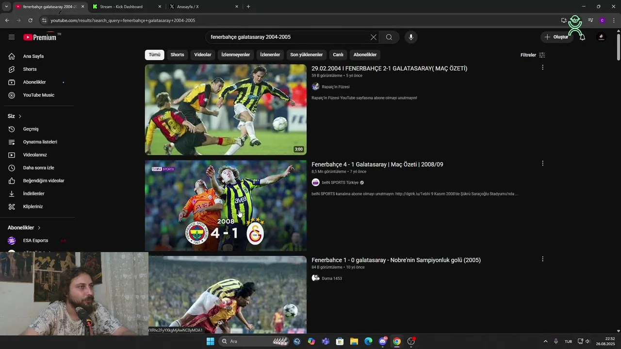
Task: Open Windows Start menu
Action: point(210,341)
